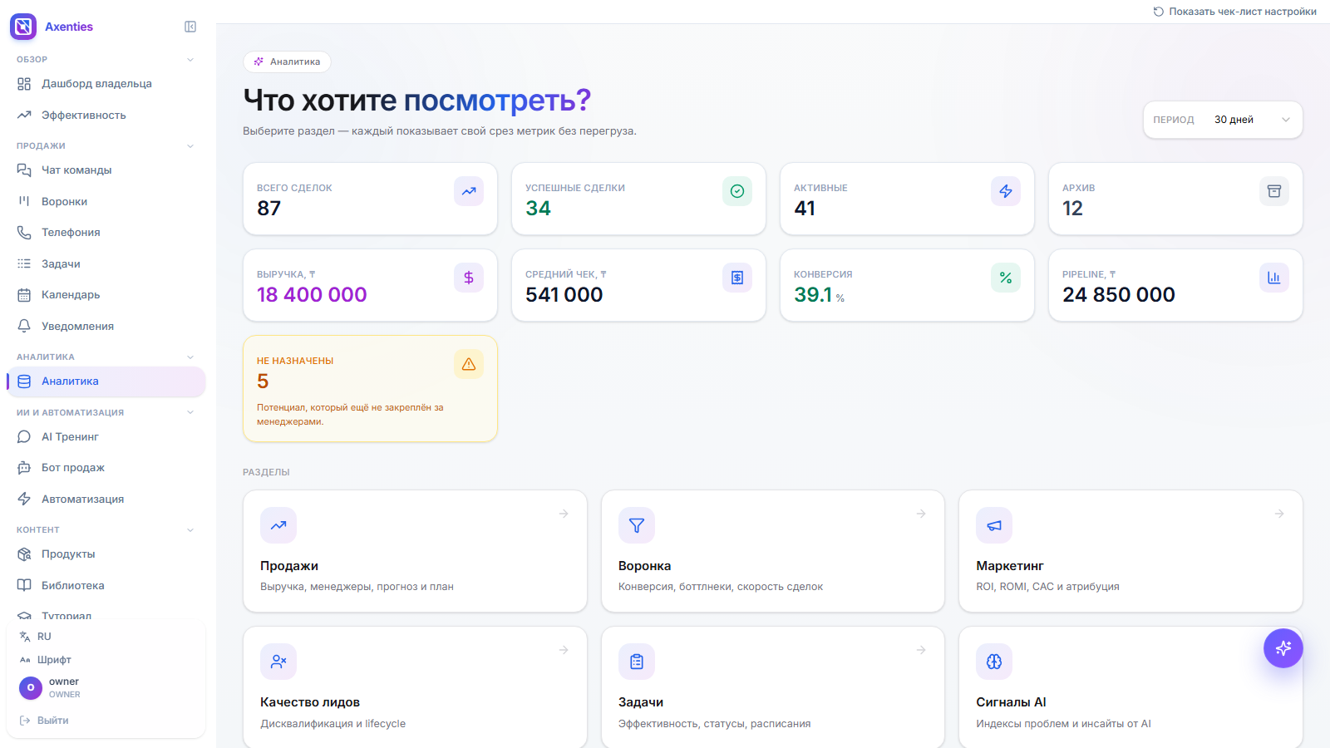Click the Средний чек value 541 000
Viewport: 1330px width, 748px height.
pyautogui.click(x=564, y=294)
